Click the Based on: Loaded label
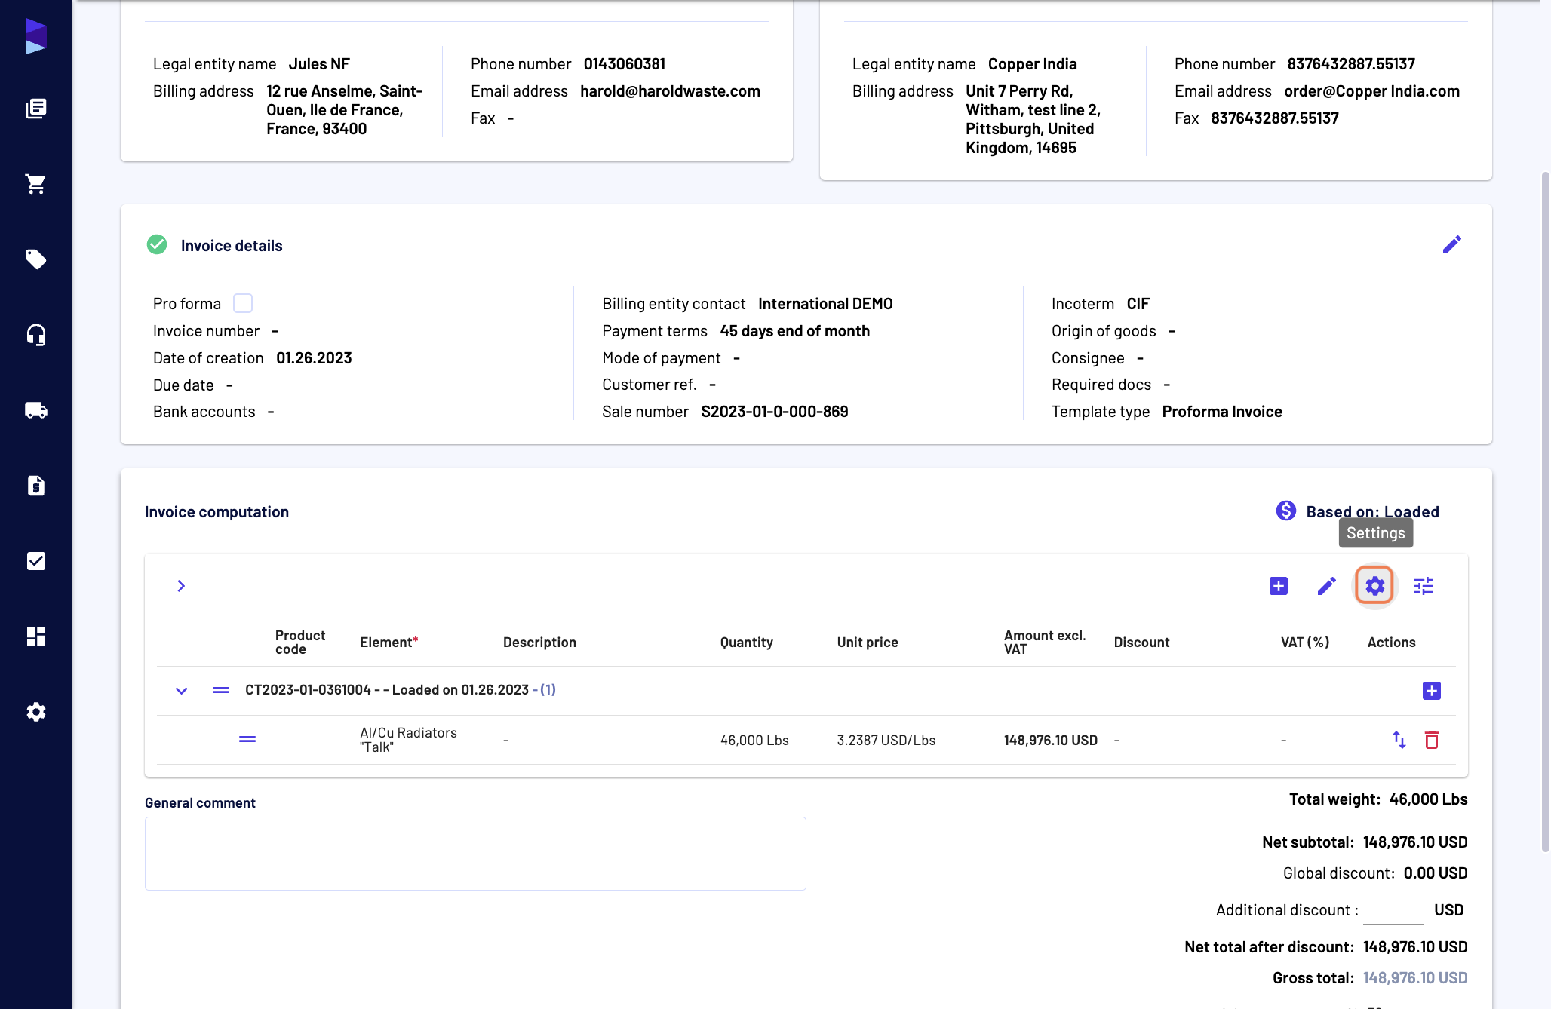 (1372, 512)
